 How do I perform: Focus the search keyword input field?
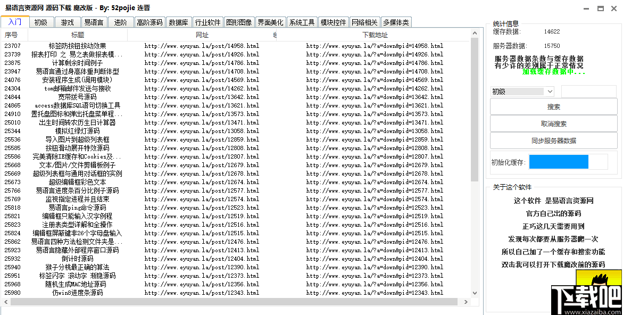click(x=589, y=92)
